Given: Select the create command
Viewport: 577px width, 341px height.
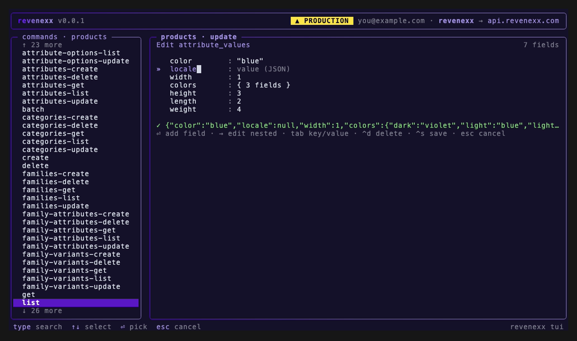Looking at the screenshot, I should (x=35, y=157).
